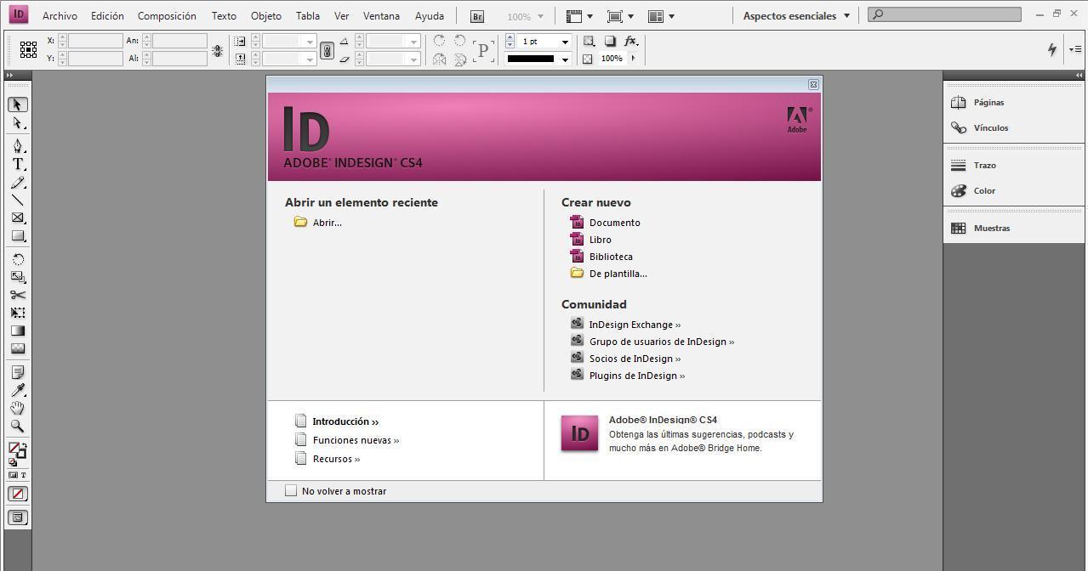Create new Documento

coord(614,223)
